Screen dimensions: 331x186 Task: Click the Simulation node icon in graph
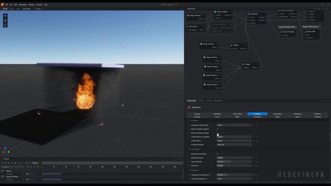click(x=249, y=14)
